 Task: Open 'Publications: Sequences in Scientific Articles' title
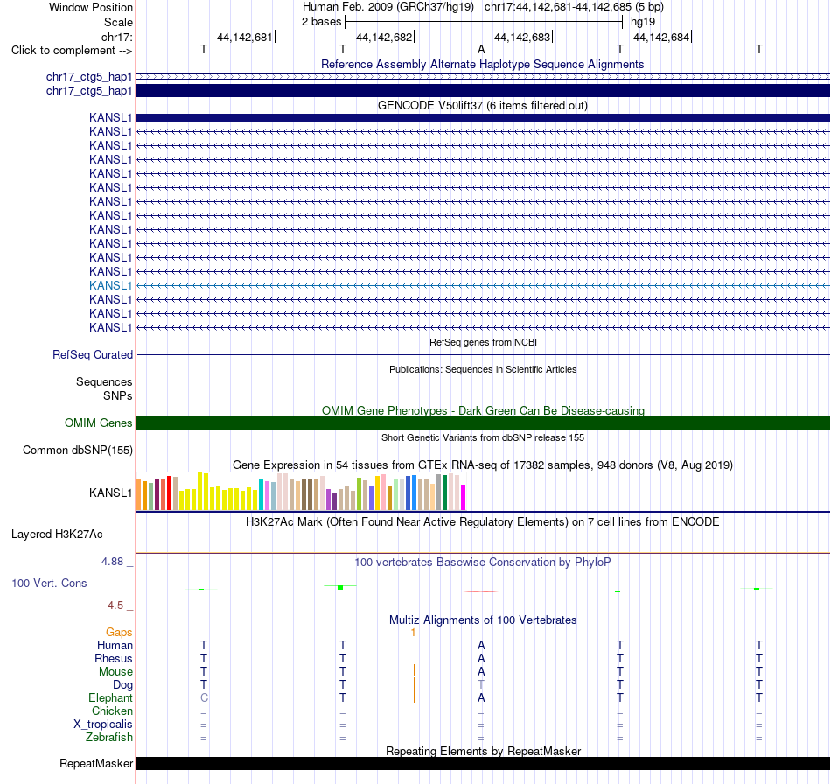pyautogui.click(x=483, y=369)
